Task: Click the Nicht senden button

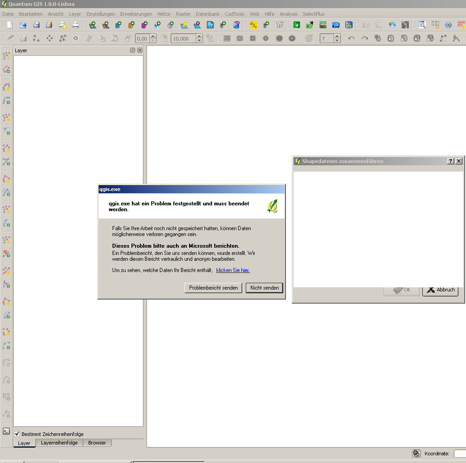Action: tap(264, 288)
